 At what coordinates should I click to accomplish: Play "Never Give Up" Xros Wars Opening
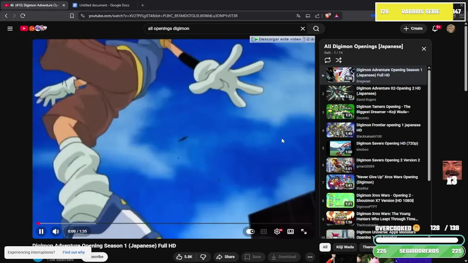click(373, 182)
